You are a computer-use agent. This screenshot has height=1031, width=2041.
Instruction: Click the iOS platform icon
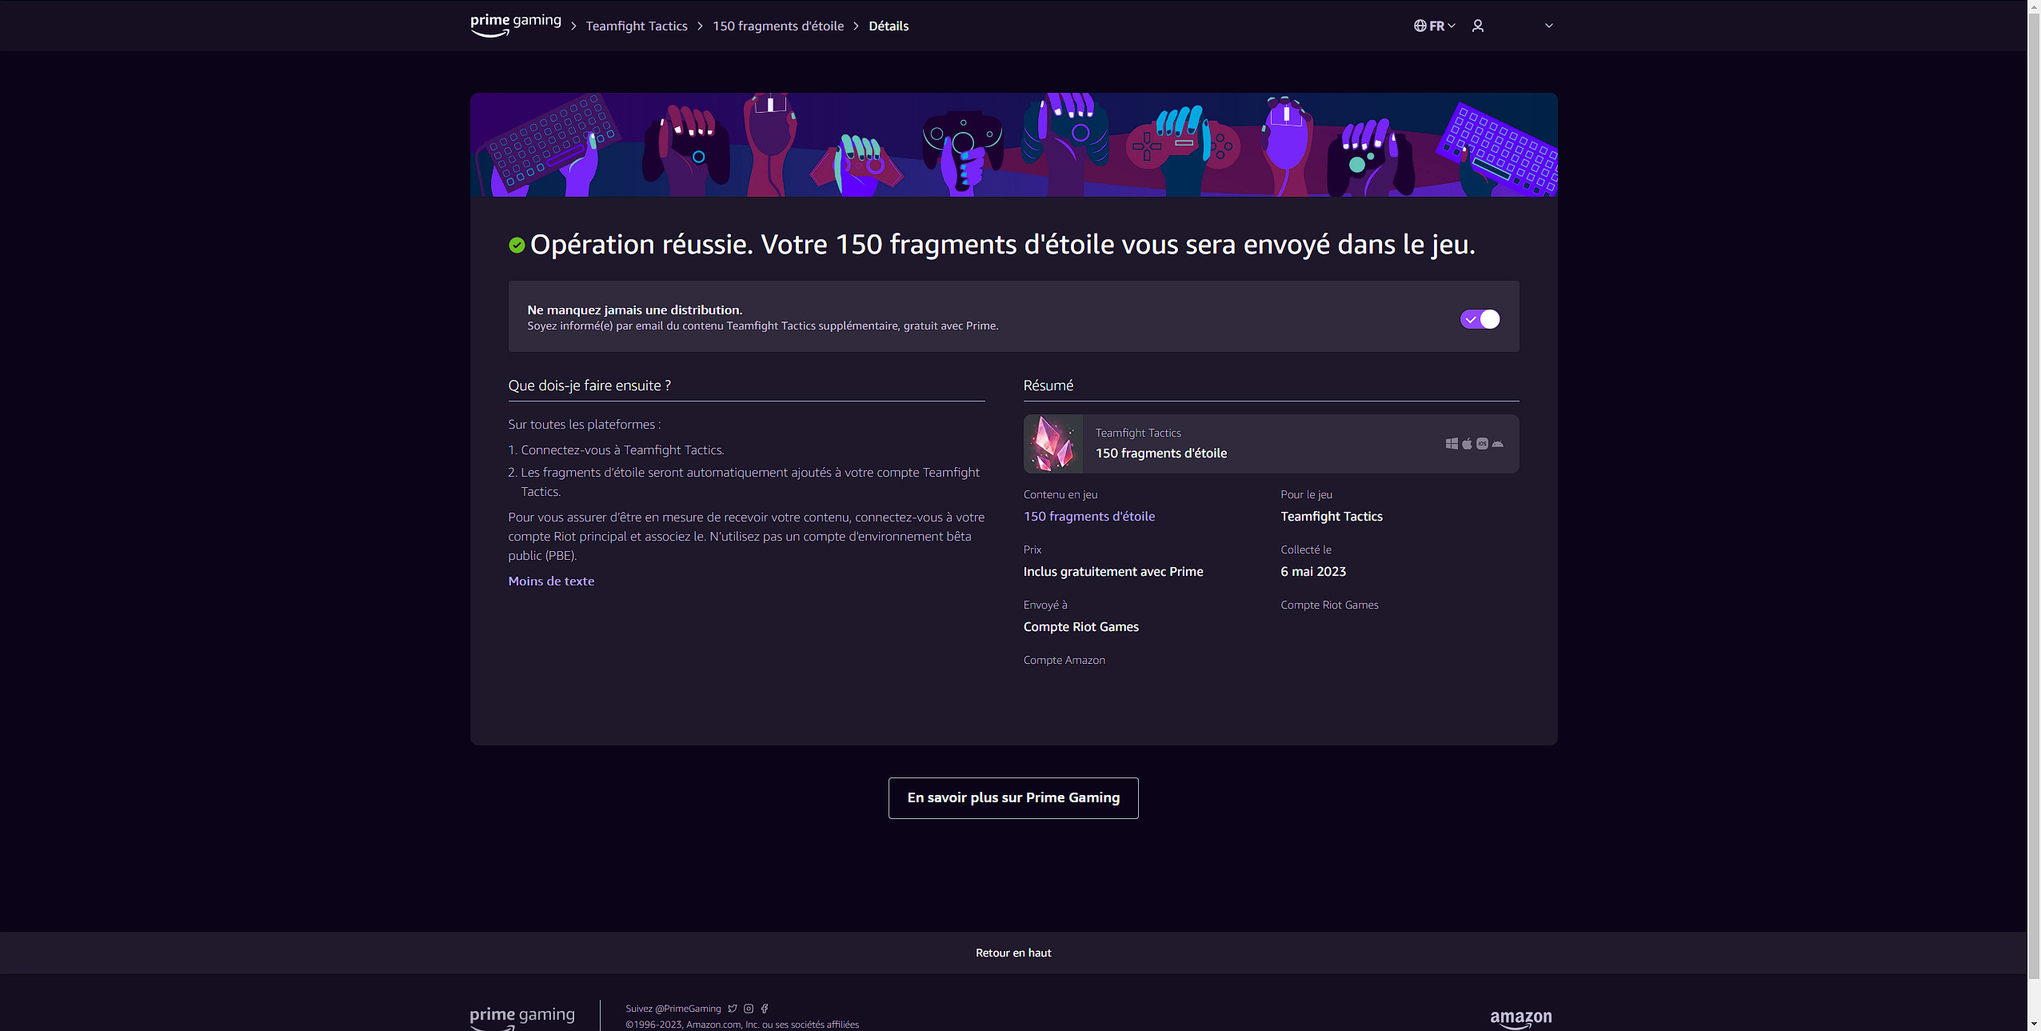pyautogui.click(x=1482, y=443)
